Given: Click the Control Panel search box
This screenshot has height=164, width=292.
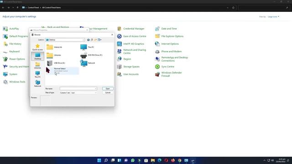Looking at the screenshot, I should point(264,8).
